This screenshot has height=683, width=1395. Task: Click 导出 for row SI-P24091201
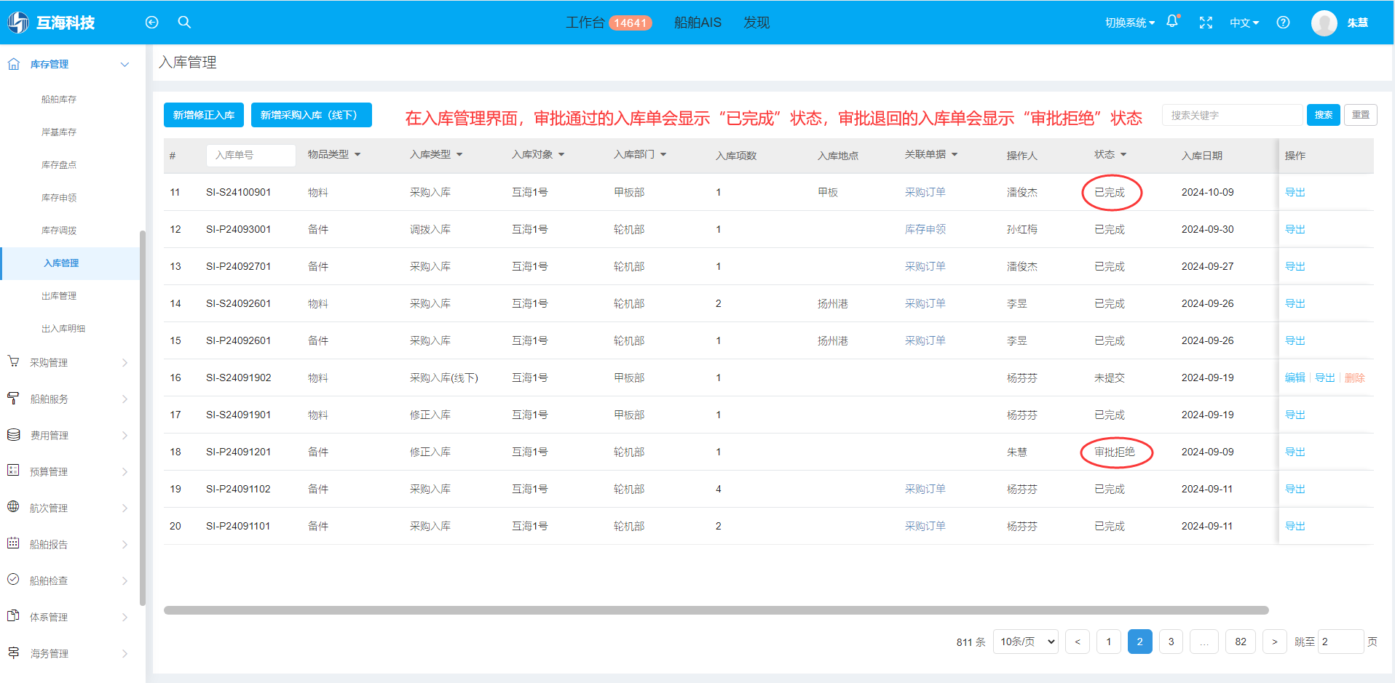[x=1295, y=452]
